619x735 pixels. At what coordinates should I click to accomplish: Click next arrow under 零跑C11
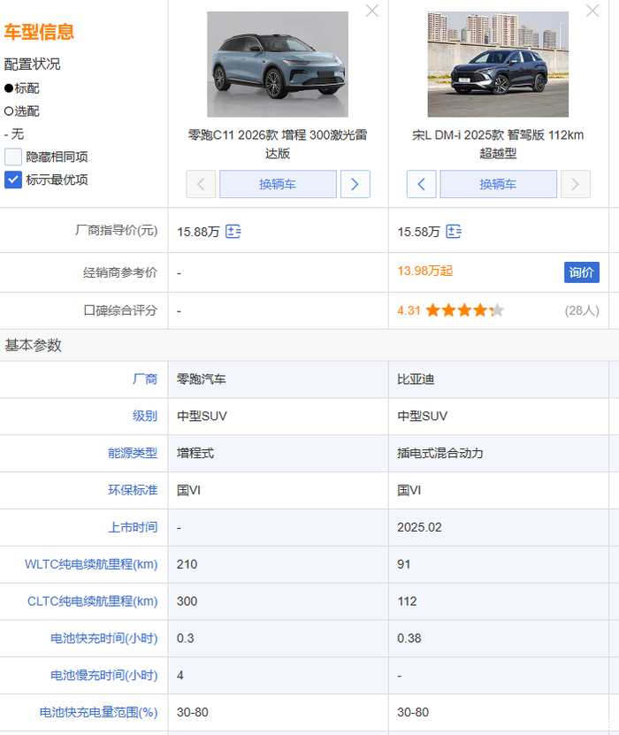click(x=355, y=184)
